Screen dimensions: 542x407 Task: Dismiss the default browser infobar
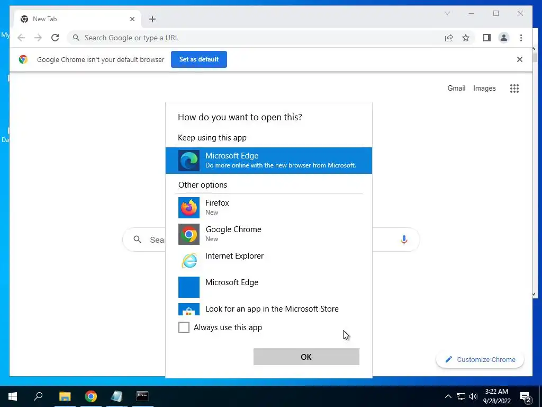tap(520, 59)
